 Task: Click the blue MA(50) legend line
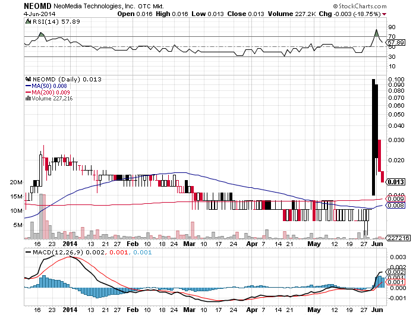pos(28,86)
